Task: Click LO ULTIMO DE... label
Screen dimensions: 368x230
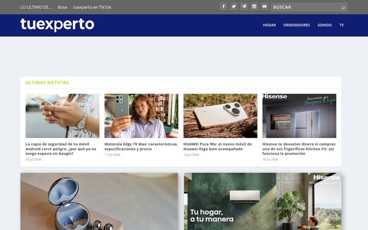Action: point(36,7)
